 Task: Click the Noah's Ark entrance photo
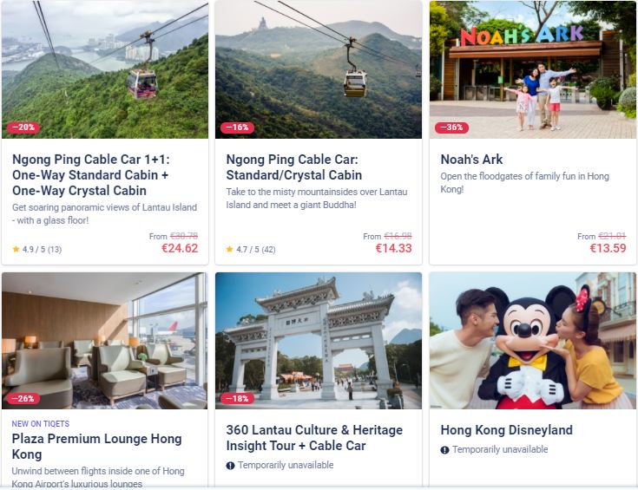click(x=533, y=69)
